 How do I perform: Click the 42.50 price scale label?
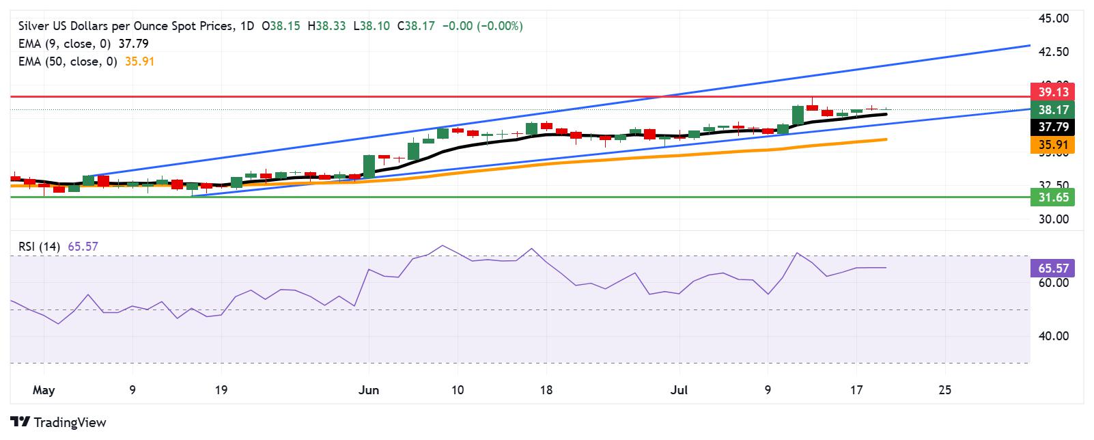coord(1053,52)
